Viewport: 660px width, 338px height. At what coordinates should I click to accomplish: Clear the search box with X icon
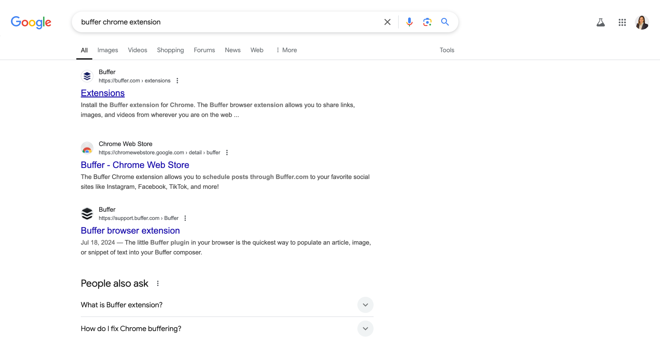[x=387, y=22]
